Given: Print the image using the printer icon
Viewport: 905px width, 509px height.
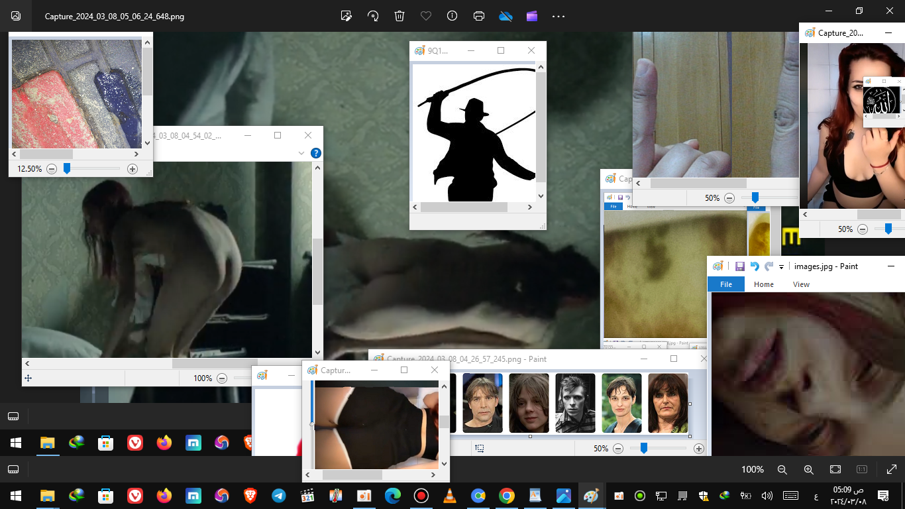Looking at the screenshot, I should pos(479,16).
